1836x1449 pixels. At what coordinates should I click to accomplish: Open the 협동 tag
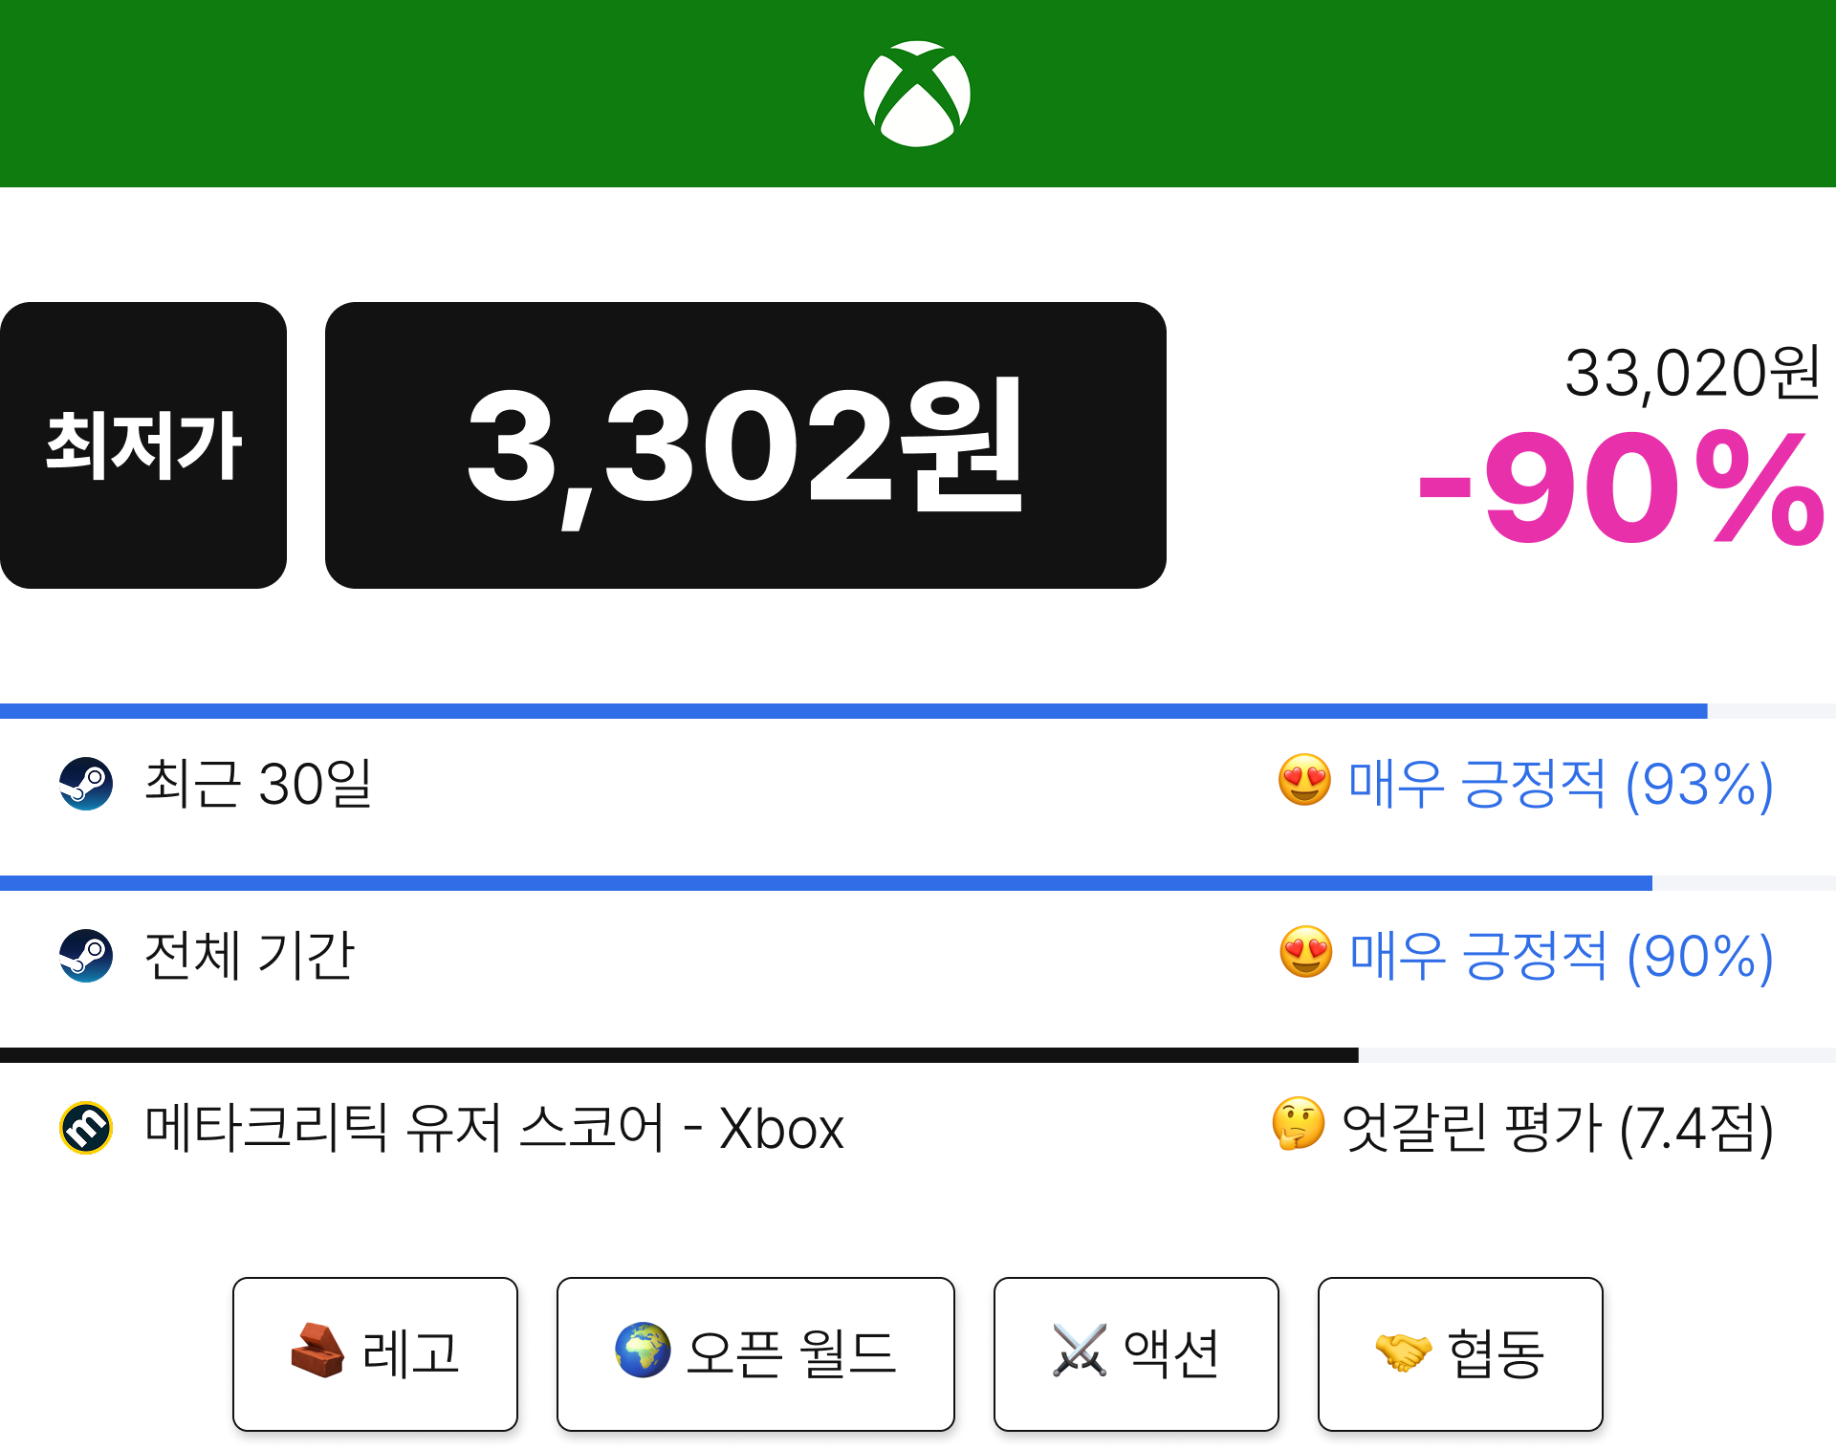tap(1460, 1353)
